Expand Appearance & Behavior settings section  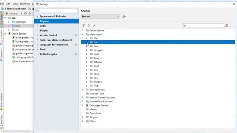[x=37, y=16]
